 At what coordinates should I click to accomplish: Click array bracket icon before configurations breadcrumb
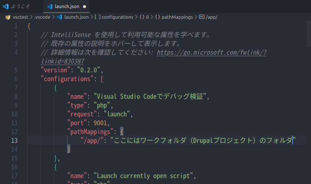tap(98, 17)
